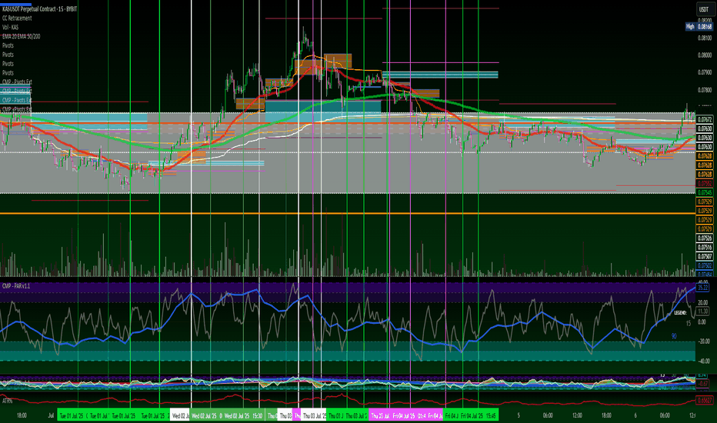Click the green 0.07545 price label

tap(705, 192)
